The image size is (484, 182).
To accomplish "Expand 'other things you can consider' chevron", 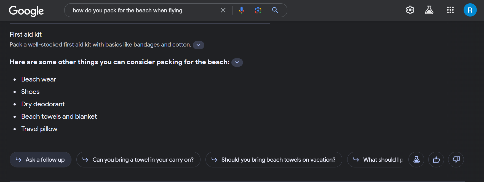I will 237,63.
